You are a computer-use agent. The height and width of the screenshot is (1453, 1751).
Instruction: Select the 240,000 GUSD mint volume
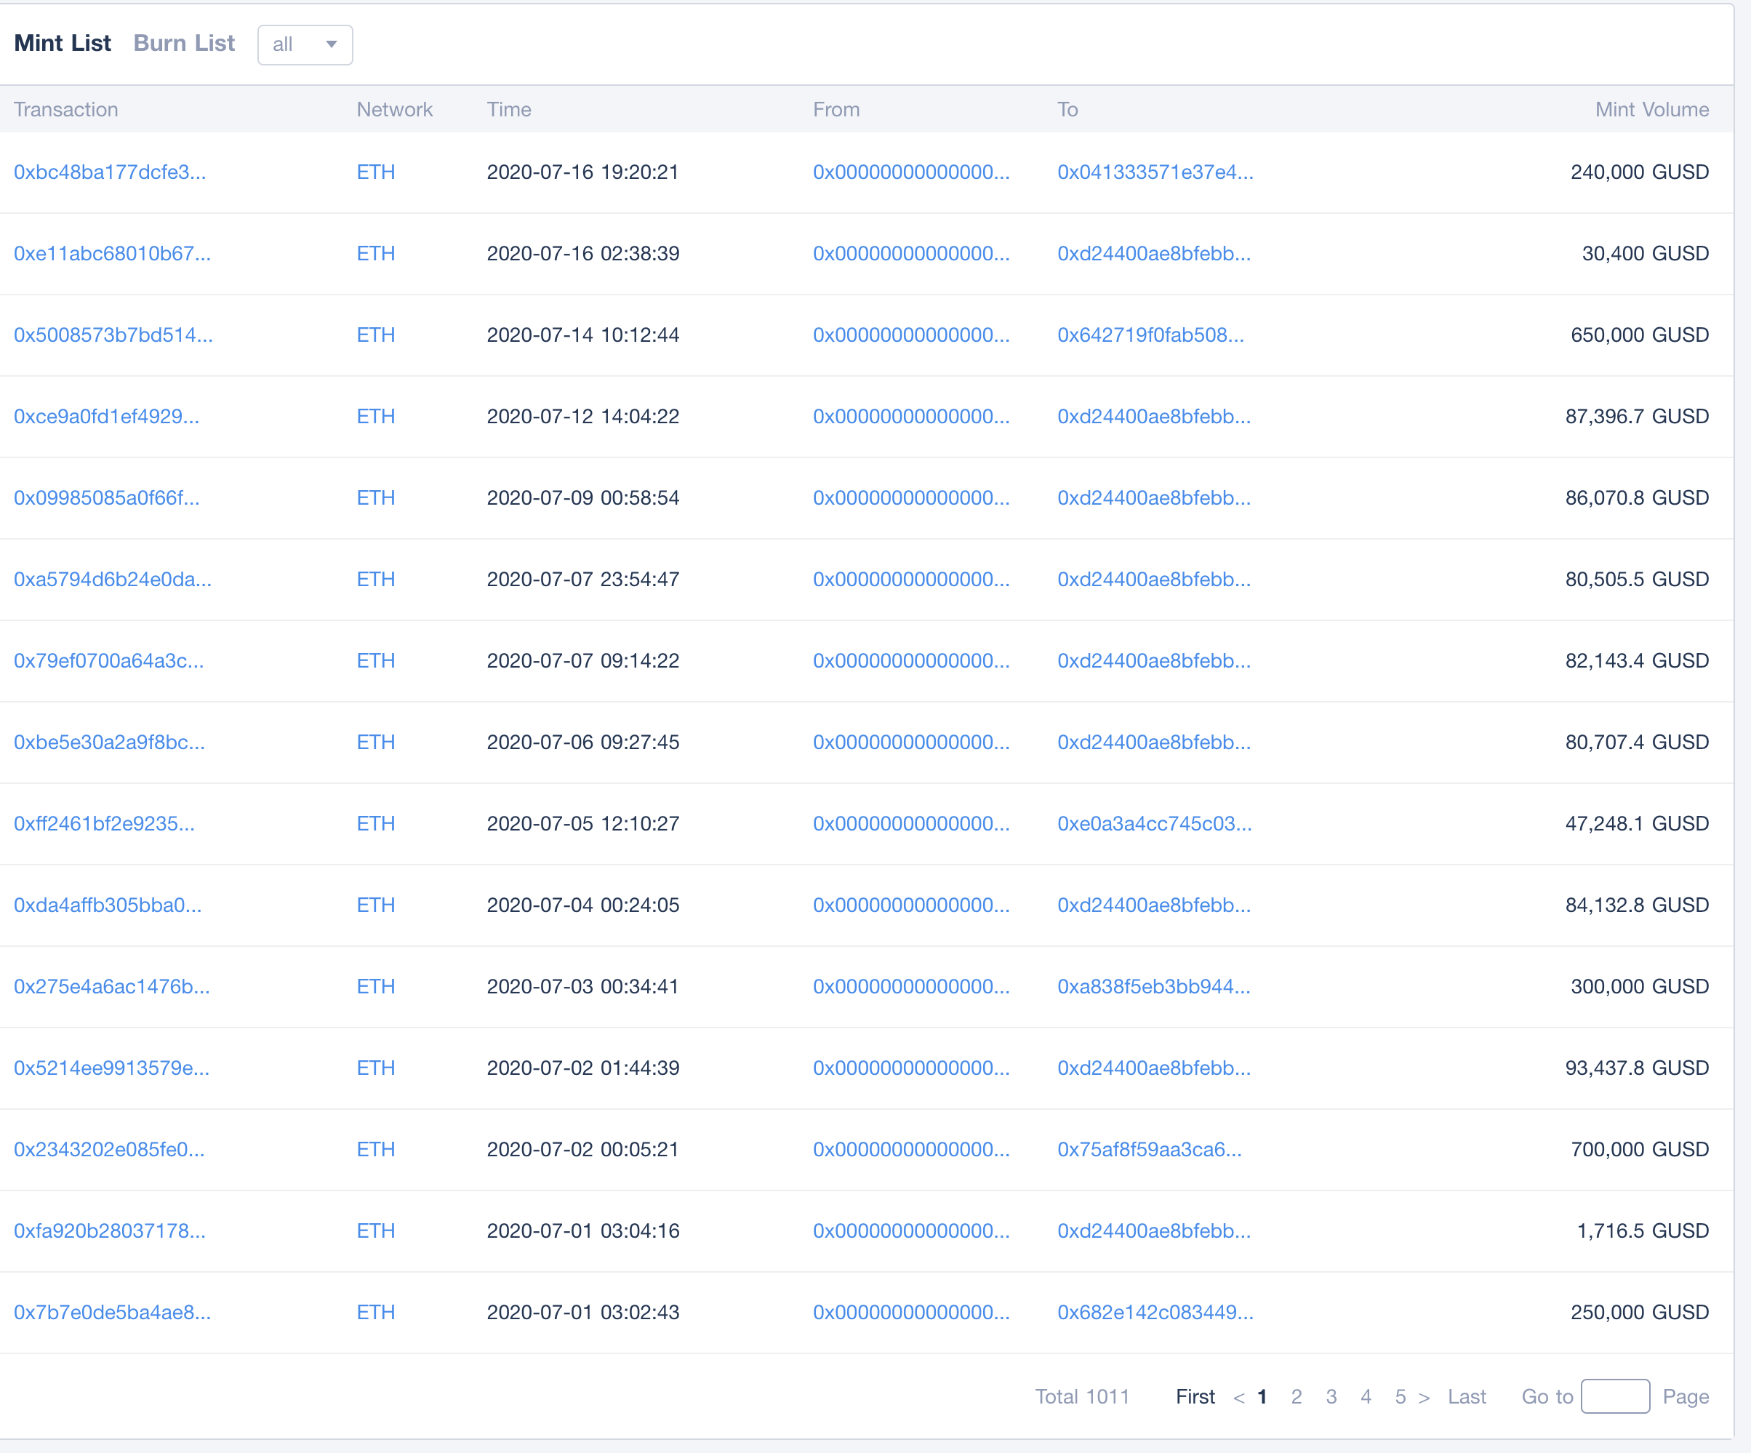[x=1640, y=172]
